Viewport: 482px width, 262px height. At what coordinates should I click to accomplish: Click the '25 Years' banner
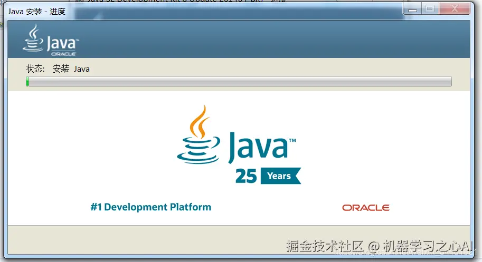[268, 176]
